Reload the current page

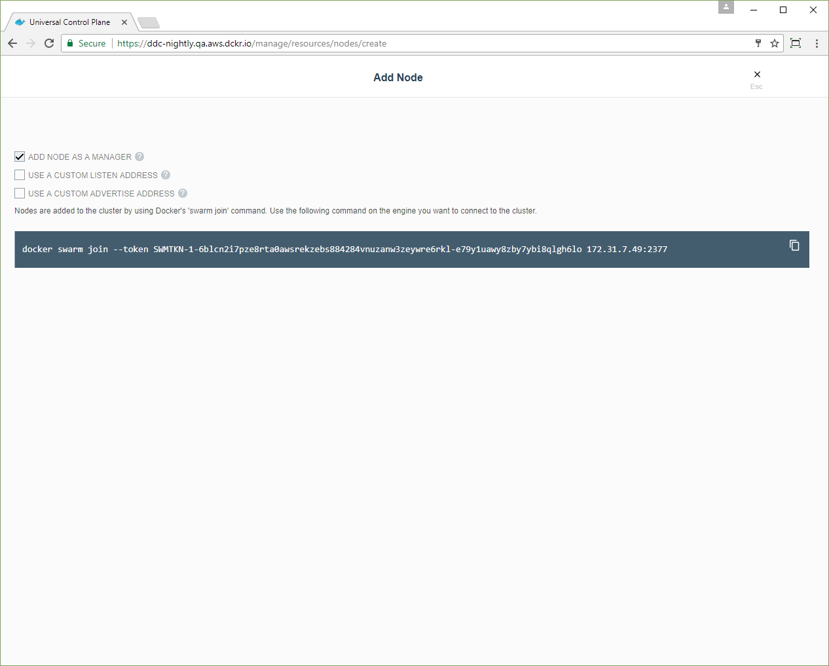49,43
